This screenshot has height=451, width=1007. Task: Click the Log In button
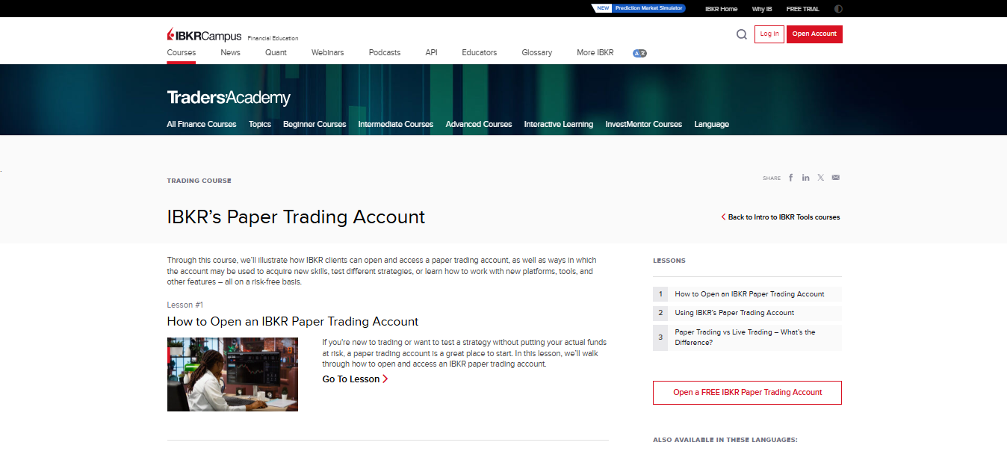769,34
